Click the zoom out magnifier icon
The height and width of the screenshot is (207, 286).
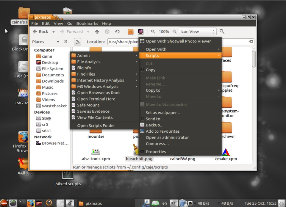[x=153, y=32]
